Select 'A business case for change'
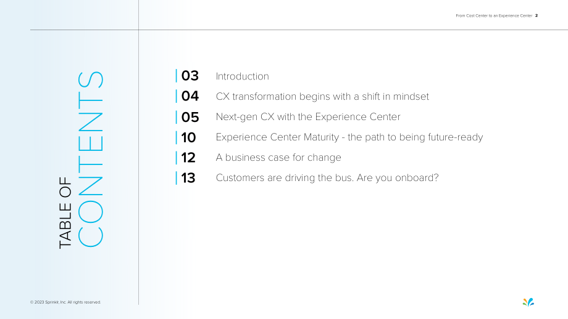The width and height of the screenshot is (568, 319). click(278, 158)
